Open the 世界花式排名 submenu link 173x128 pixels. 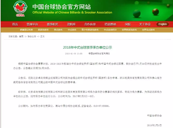pyautogui.click(x=148, y=30)
